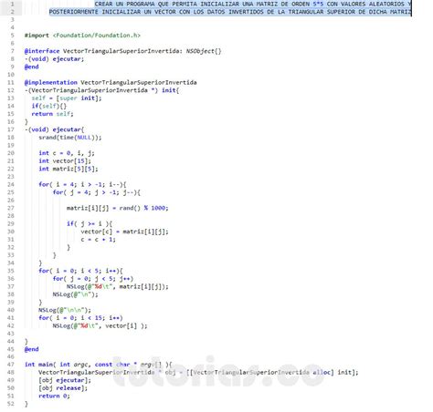433x412 pixels.
Task: Click 'for( j = 0; j < 5; j++)' line
Action: tap(93, 279)
